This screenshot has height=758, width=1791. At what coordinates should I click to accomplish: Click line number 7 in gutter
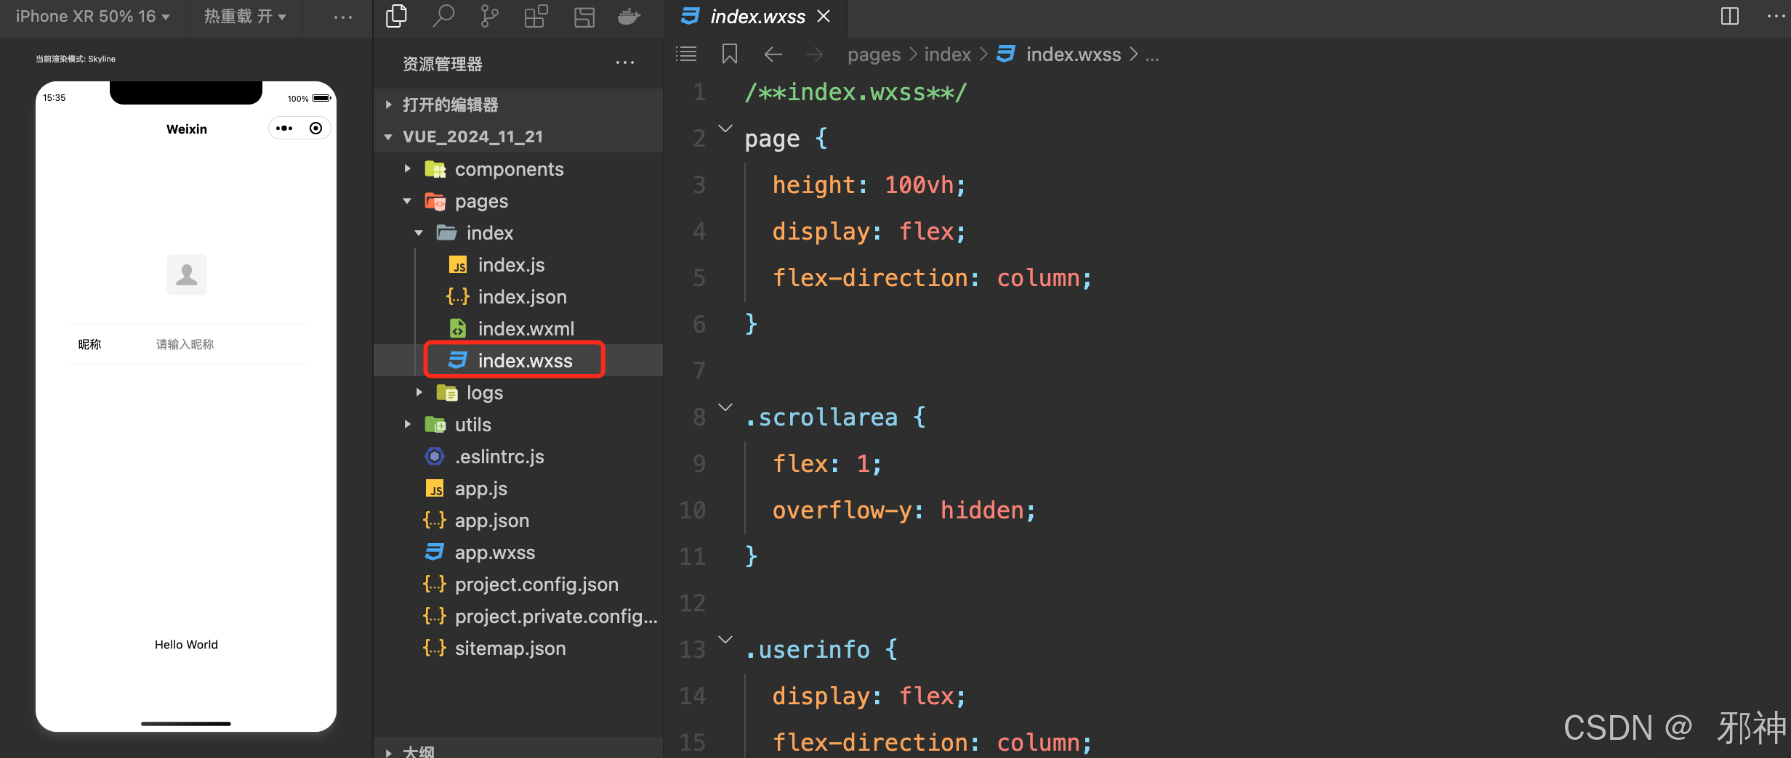coord(699,370)
